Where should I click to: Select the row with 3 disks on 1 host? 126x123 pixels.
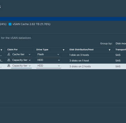click(63, 60)
